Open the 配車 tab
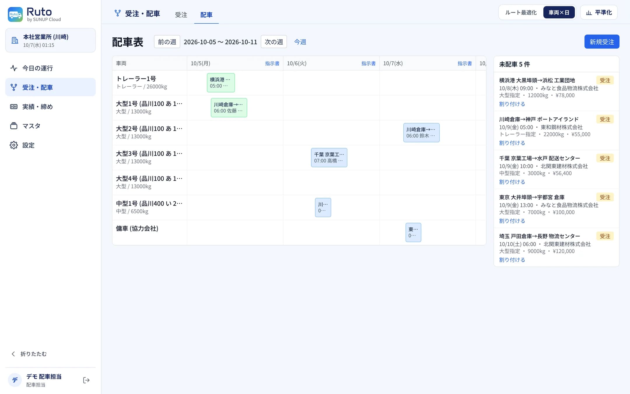The height and width of the screenshot is (394, 630). coord(206,15)
